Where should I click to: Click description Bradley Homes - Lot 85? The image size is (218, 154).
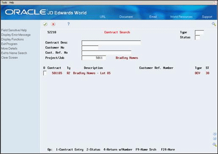coord(92,73)
